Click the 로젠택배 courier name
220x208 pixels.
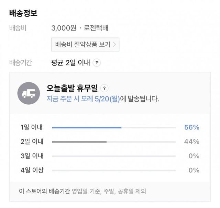pyautogui.click(x=98, y=28)
